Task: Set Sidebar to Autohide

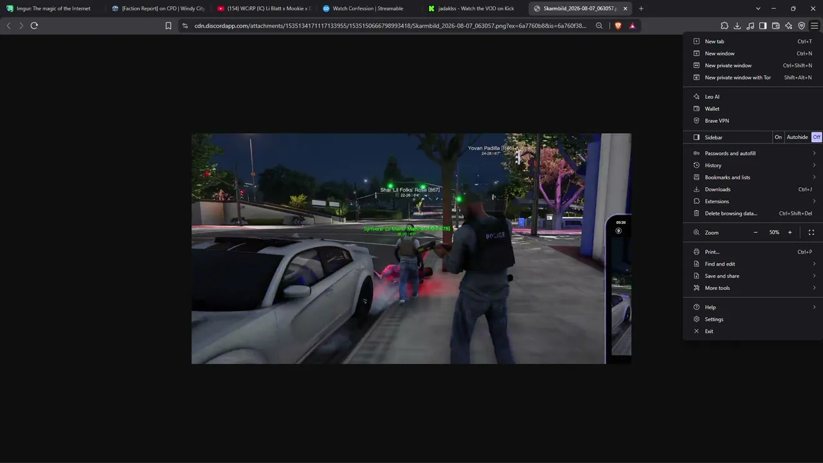Action: click(x=797, y=137)
